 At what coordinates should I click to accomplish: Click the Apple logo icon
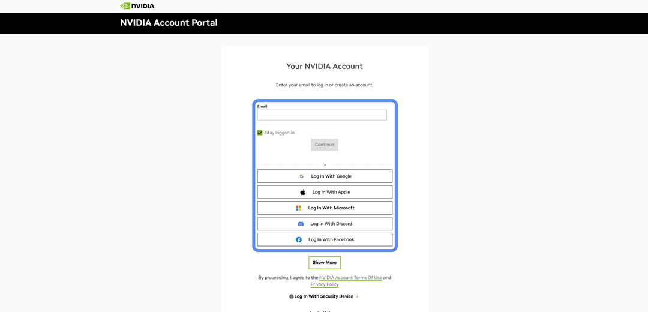303,192
